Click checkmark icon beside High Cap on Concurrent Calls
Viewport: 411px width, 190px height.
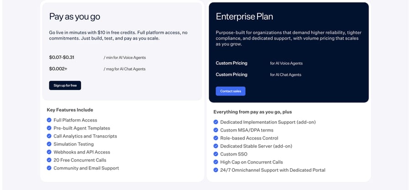[x=216, y=162]
